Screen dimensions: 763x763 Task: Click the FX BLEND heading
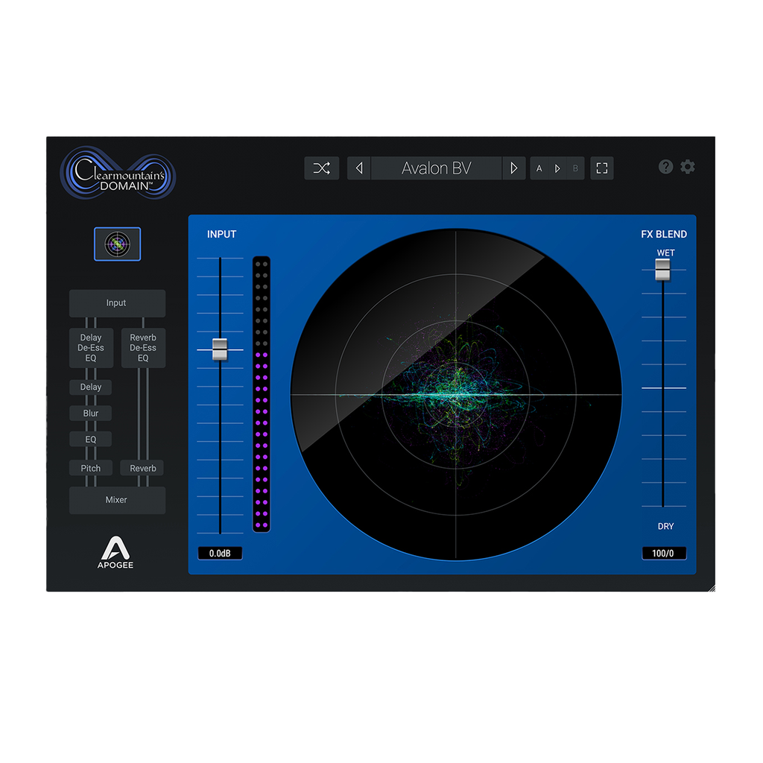tap(664, 235)
